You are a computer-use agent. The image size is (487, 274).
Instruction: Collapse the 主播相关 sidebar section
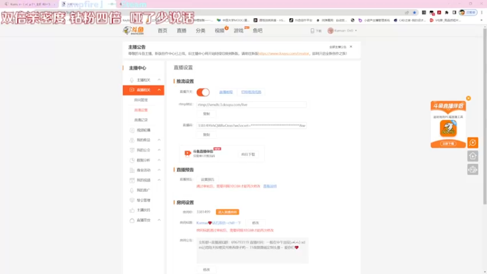coord(159,80)
